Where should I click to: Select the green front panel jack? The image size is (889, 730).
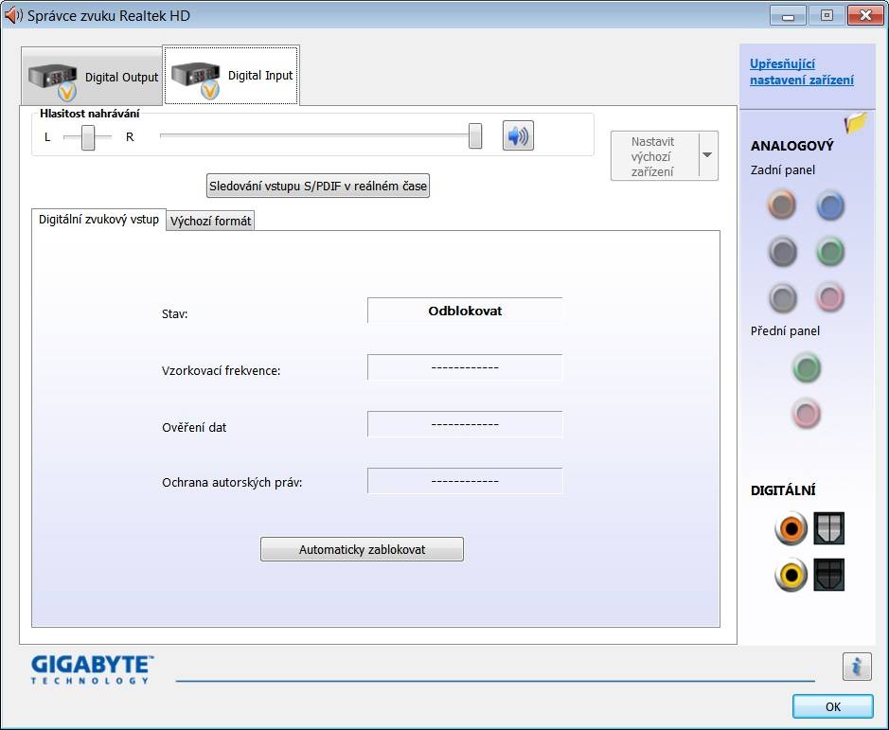click(807, 367)
